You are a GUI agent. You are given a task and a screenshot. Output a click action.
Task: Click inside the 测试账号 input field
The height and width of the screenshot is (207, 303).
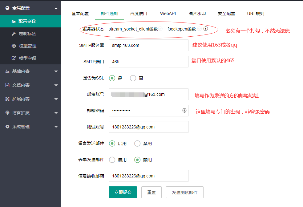coord(148,127)
